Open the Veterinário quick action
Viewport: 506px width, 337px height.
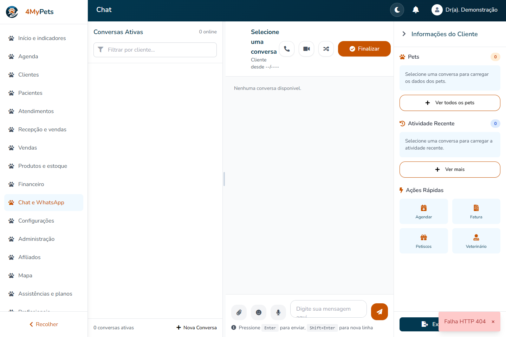(x=476, y=241)
